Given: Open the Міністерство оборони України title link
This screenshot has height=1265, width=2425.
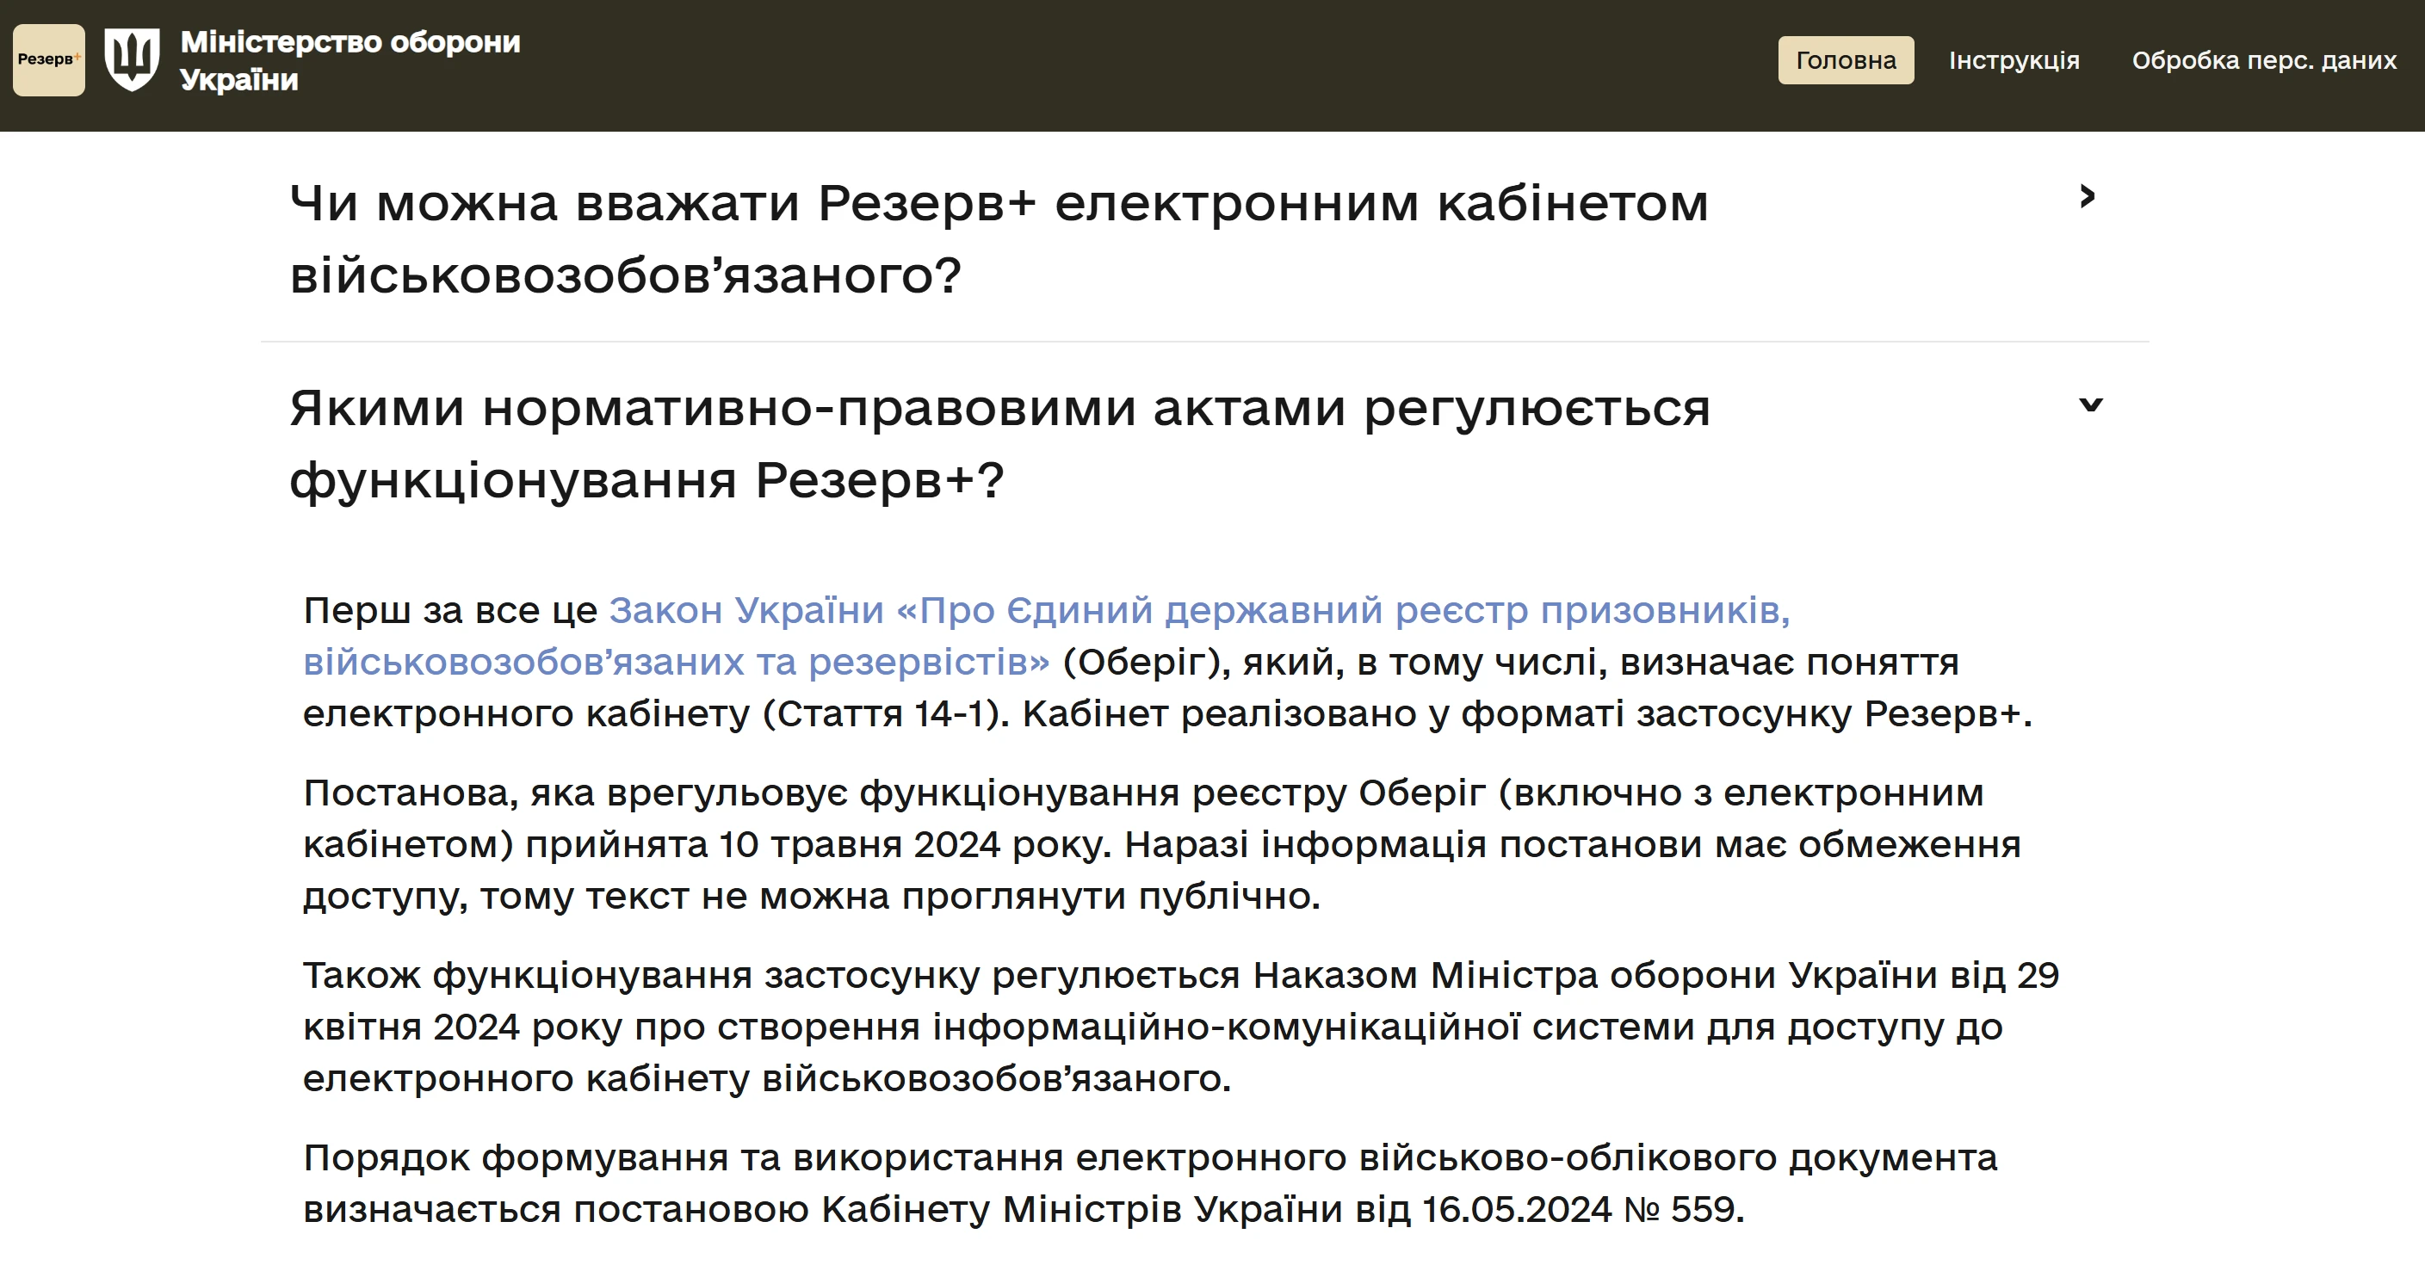Looking at the screenshot, I should click(x=350, y=60).
